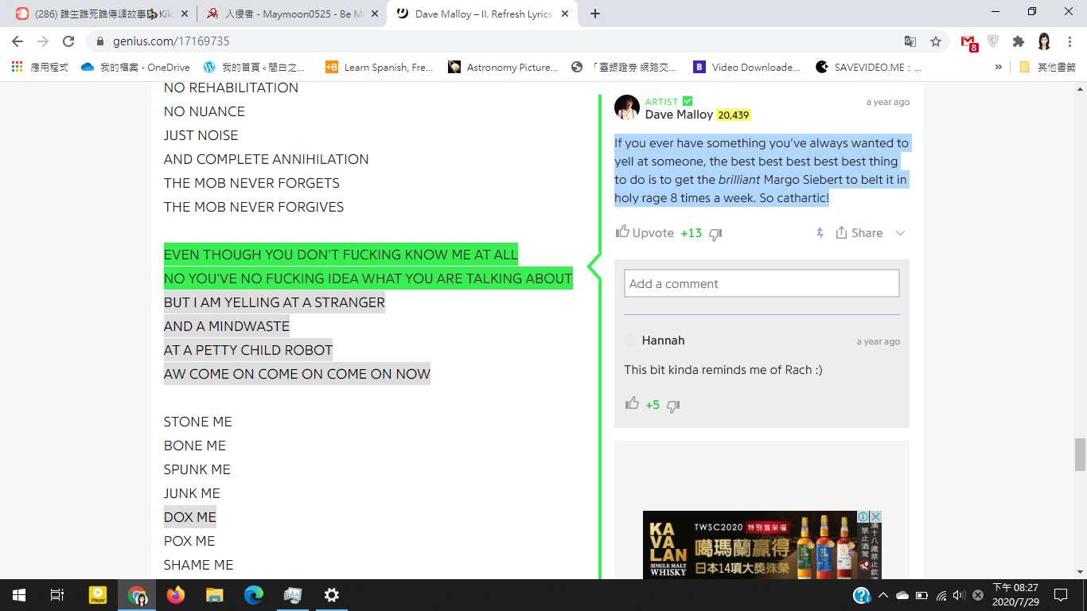Reload the Genius page

[x=68, y=41]
